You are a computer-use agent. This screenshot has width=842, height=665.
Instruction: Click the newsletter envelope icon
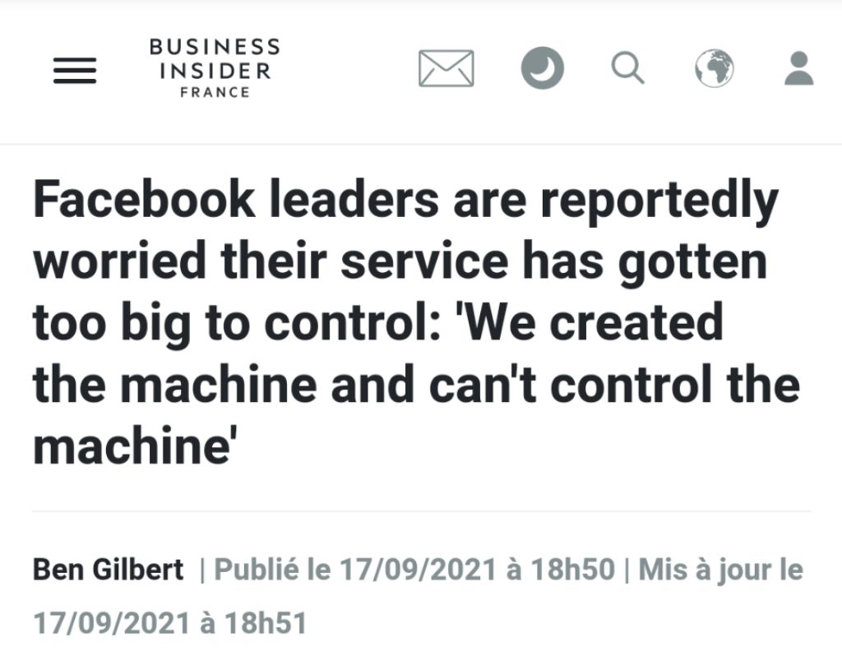pyautogui.click(x=446, y=68)
